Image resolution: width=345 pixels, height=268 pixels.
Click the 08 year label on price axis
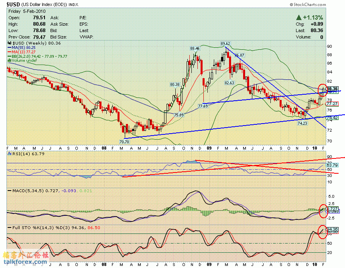pyautogui.click(x=104, y=148)
